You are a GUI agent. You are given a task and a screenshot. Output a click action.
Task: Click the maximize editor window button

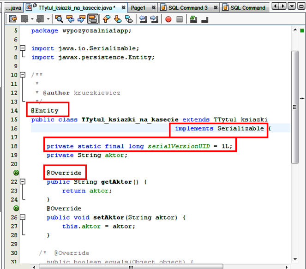pyautogui.click(x=301, y=6)
